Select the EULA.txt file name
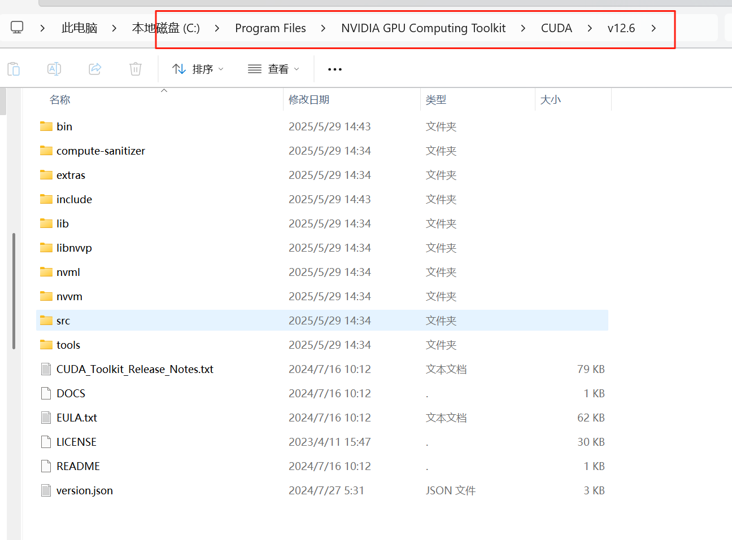 point(77,418)
